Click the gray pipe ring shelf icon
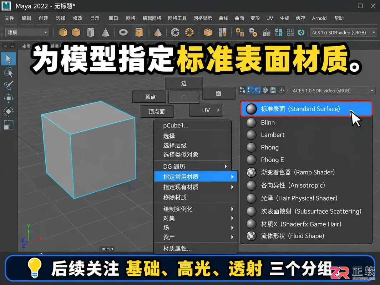The image size is (380, 285). coord(175,32)
